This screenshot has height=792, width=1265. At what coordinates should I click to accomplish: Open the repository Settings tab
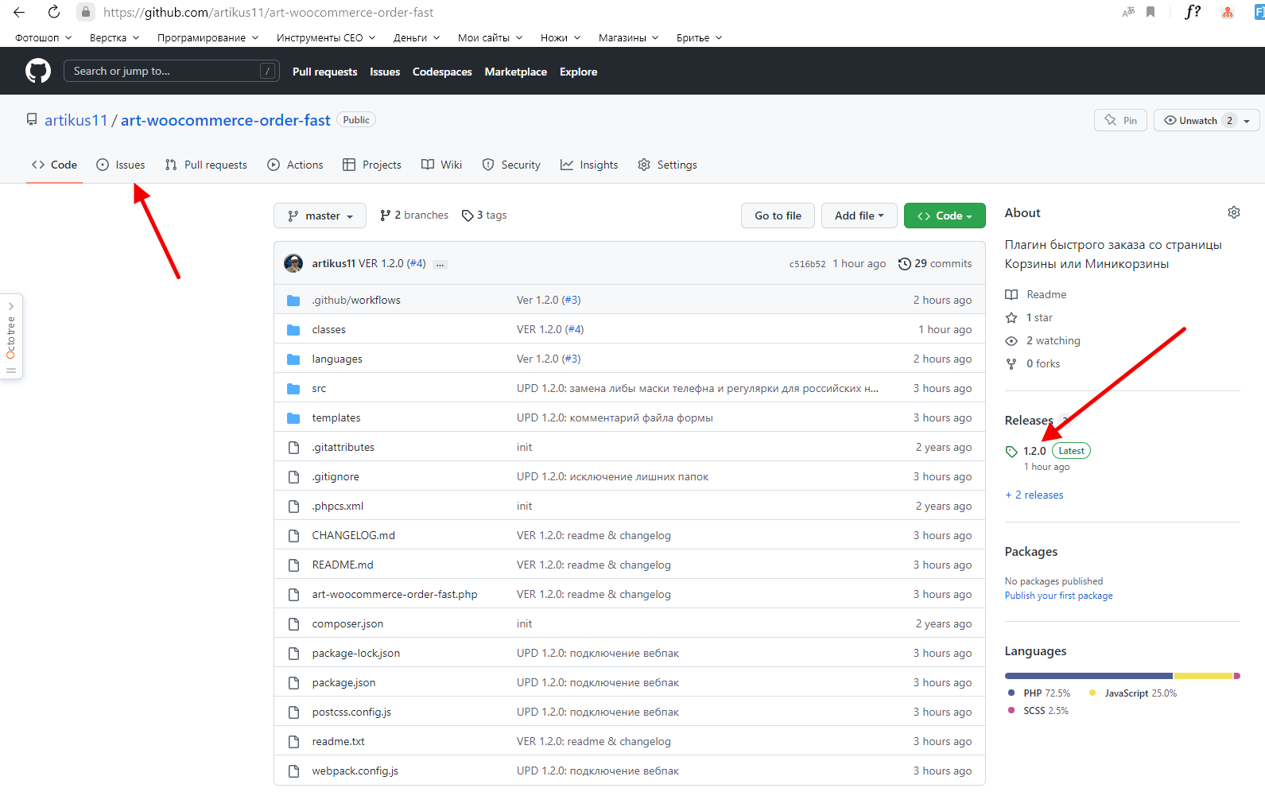(x=667, y=165)
